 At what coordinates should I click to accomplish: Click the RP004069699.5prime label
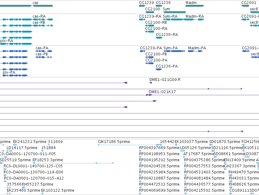coord(159,190)
